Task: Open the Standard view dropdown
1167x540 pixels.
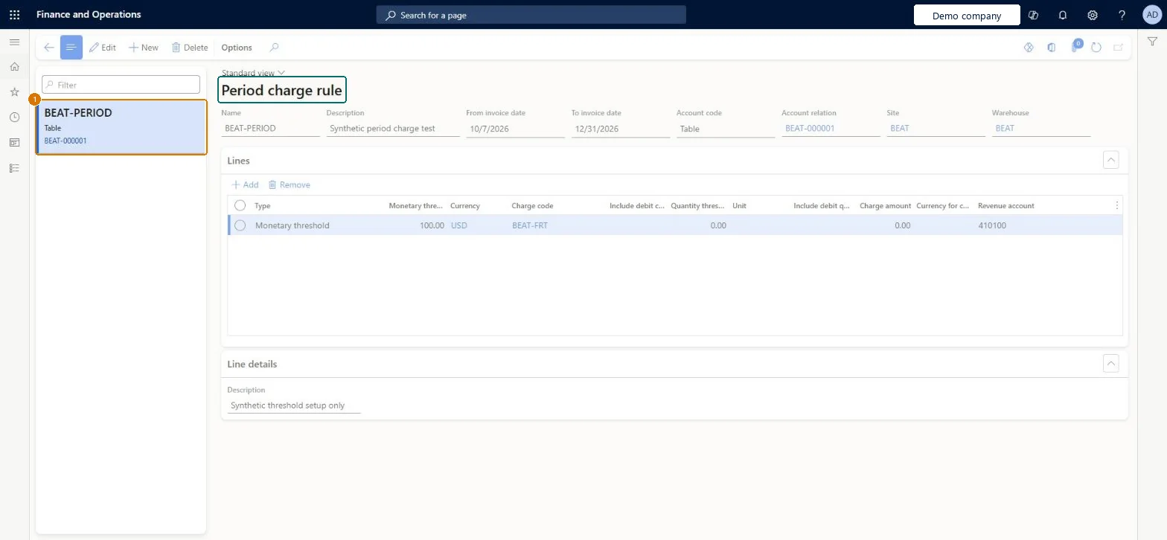Action: (253, 73)
